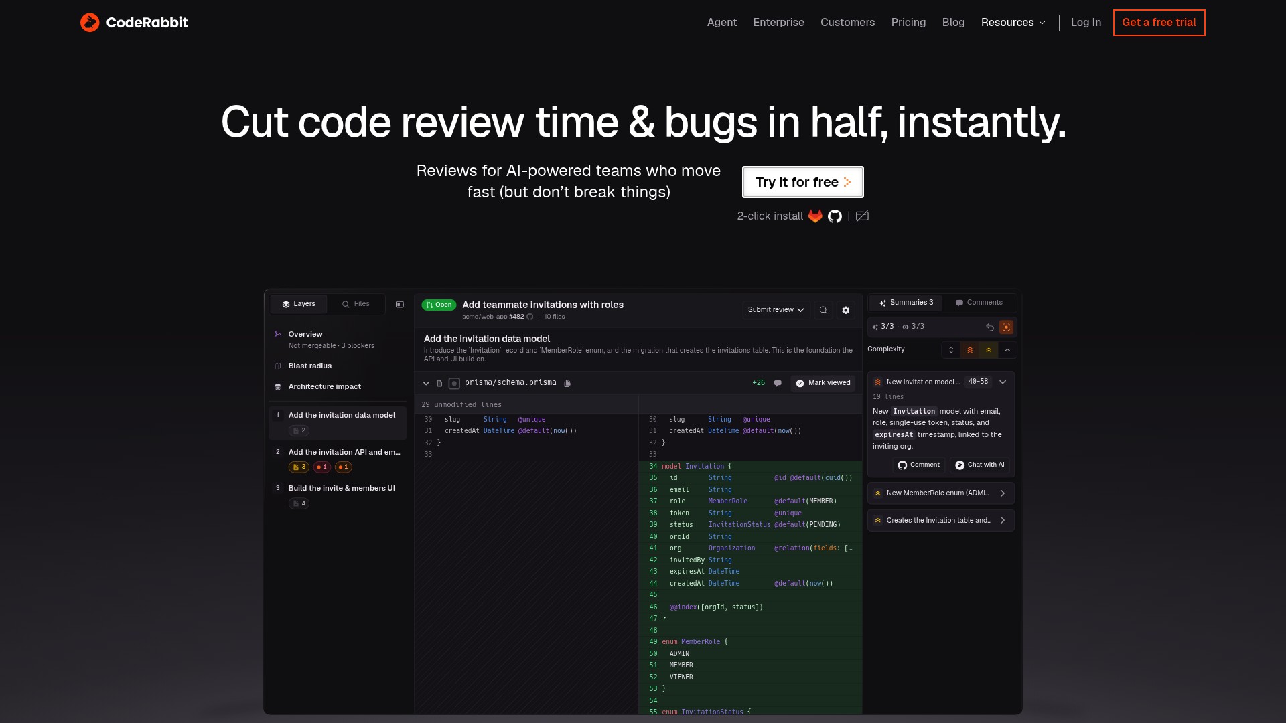Toggle the sidebar panel collapse icon
This screenshot has height=723, width=1286.
coord(400,304)
